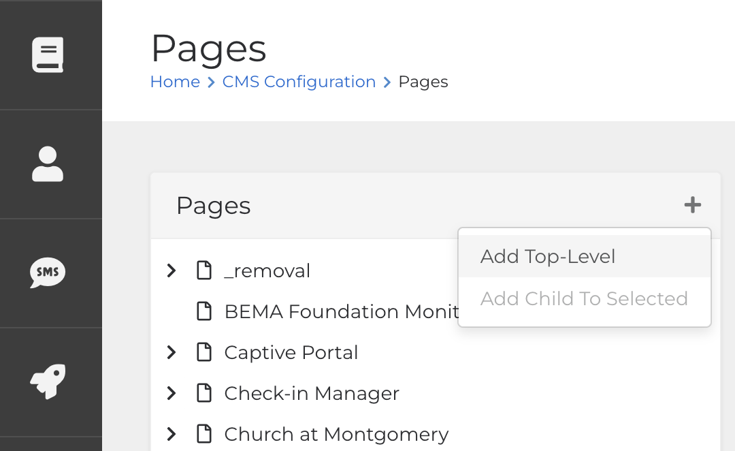Expand the Captive Portal node

point(171,352)
